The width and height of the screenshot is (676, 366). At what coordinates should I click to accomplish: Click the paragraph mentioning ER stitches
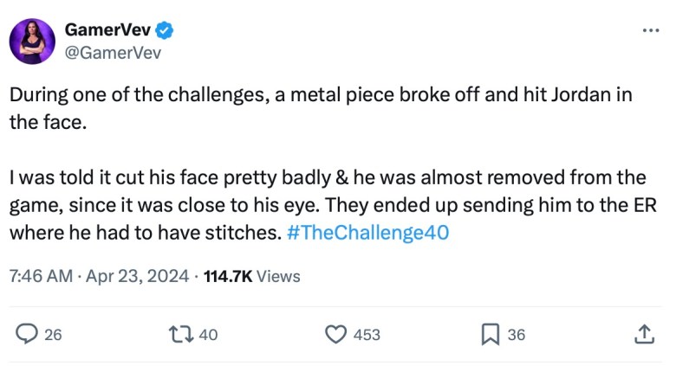tap(328, 205)
